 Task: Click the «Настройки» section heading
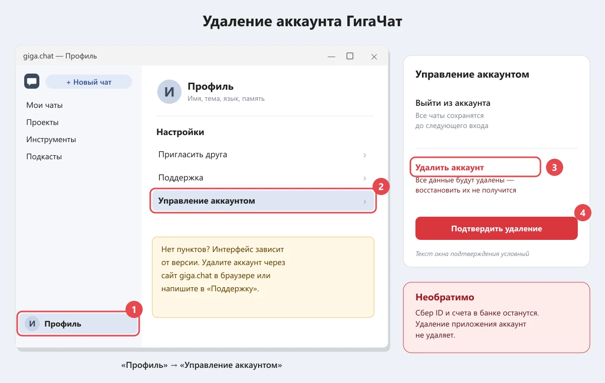point(180,132)
